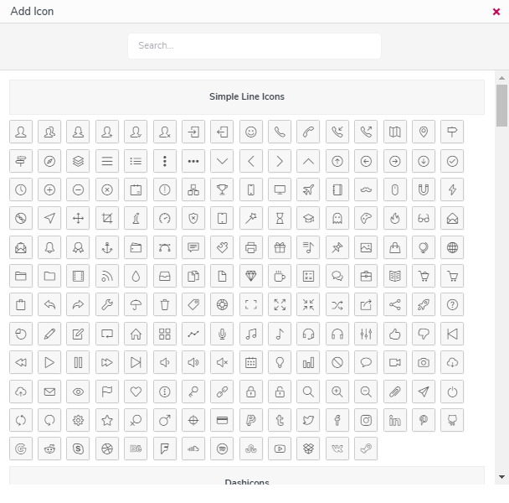Click the scrollbar up arrow
The image size is (509, 503).
[501, 78]
